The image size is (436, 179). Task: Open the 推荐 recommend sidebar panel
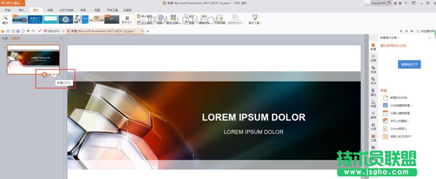(x=373, y=115)
